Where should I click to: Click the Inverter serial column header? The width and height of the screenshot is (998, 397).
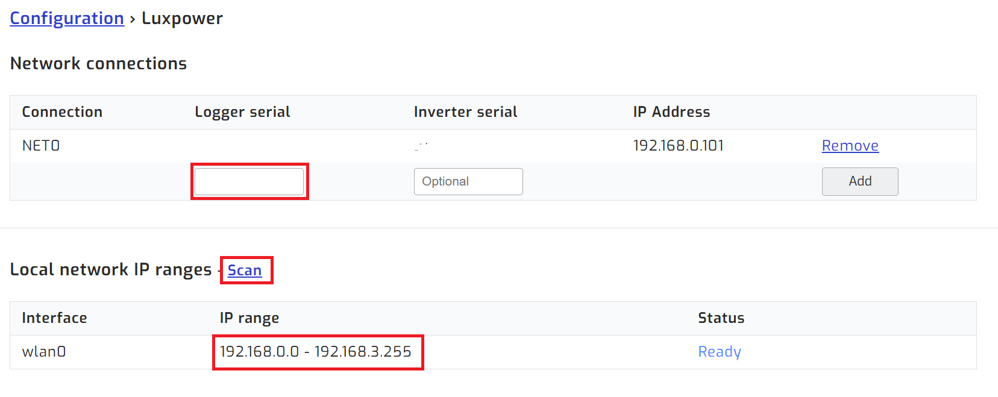click(465, 112)
